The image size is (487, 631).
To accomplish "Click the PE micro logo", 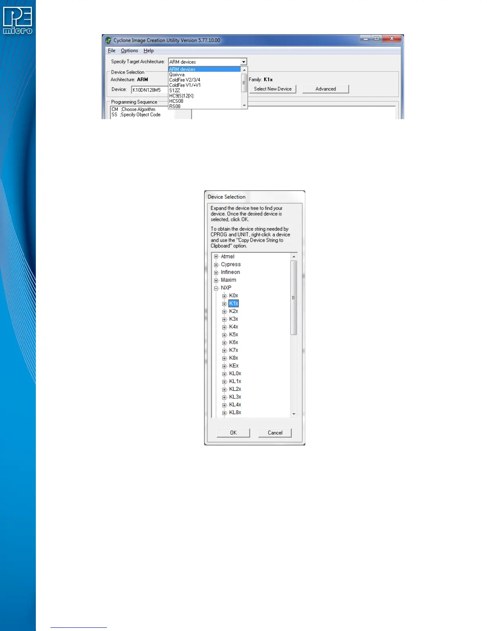I will (x=18, y=20).
